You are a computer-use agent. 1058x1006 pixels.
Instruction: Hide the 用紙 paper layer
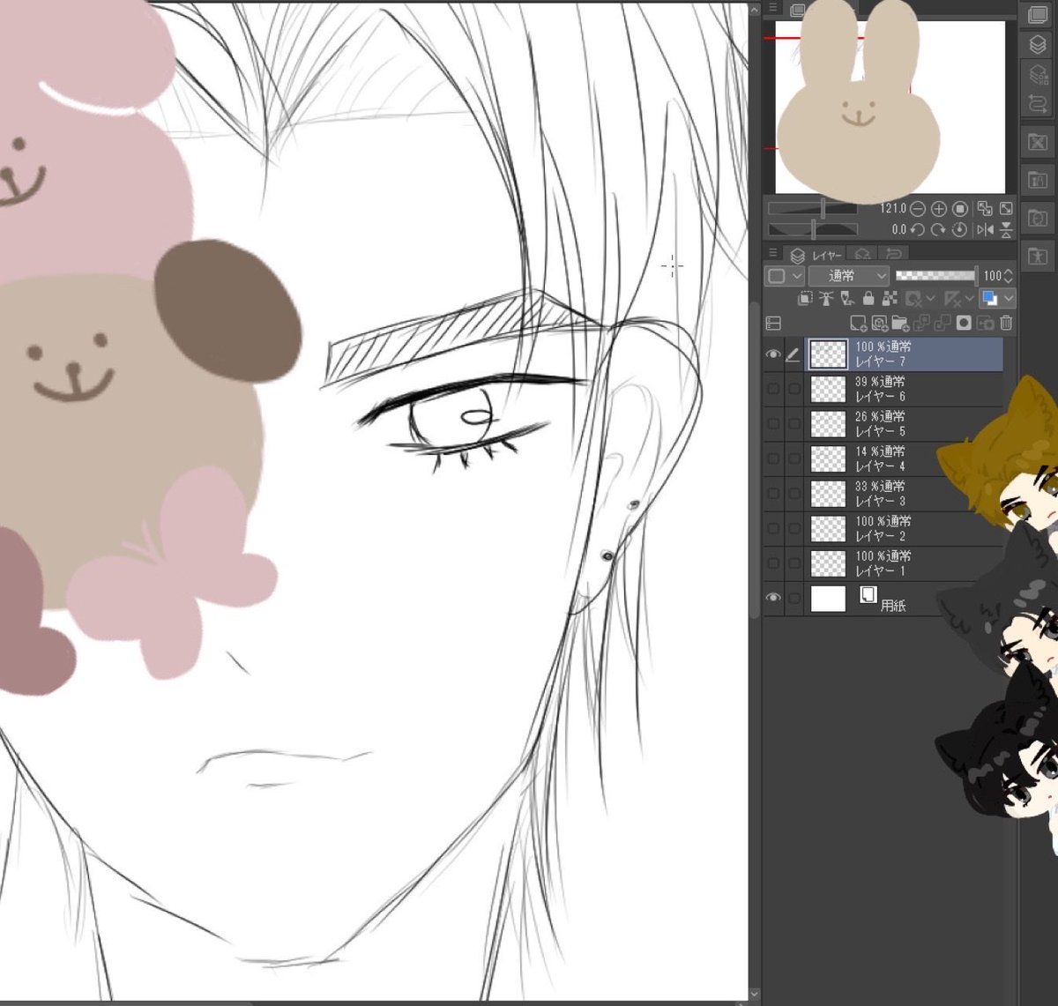773,598
